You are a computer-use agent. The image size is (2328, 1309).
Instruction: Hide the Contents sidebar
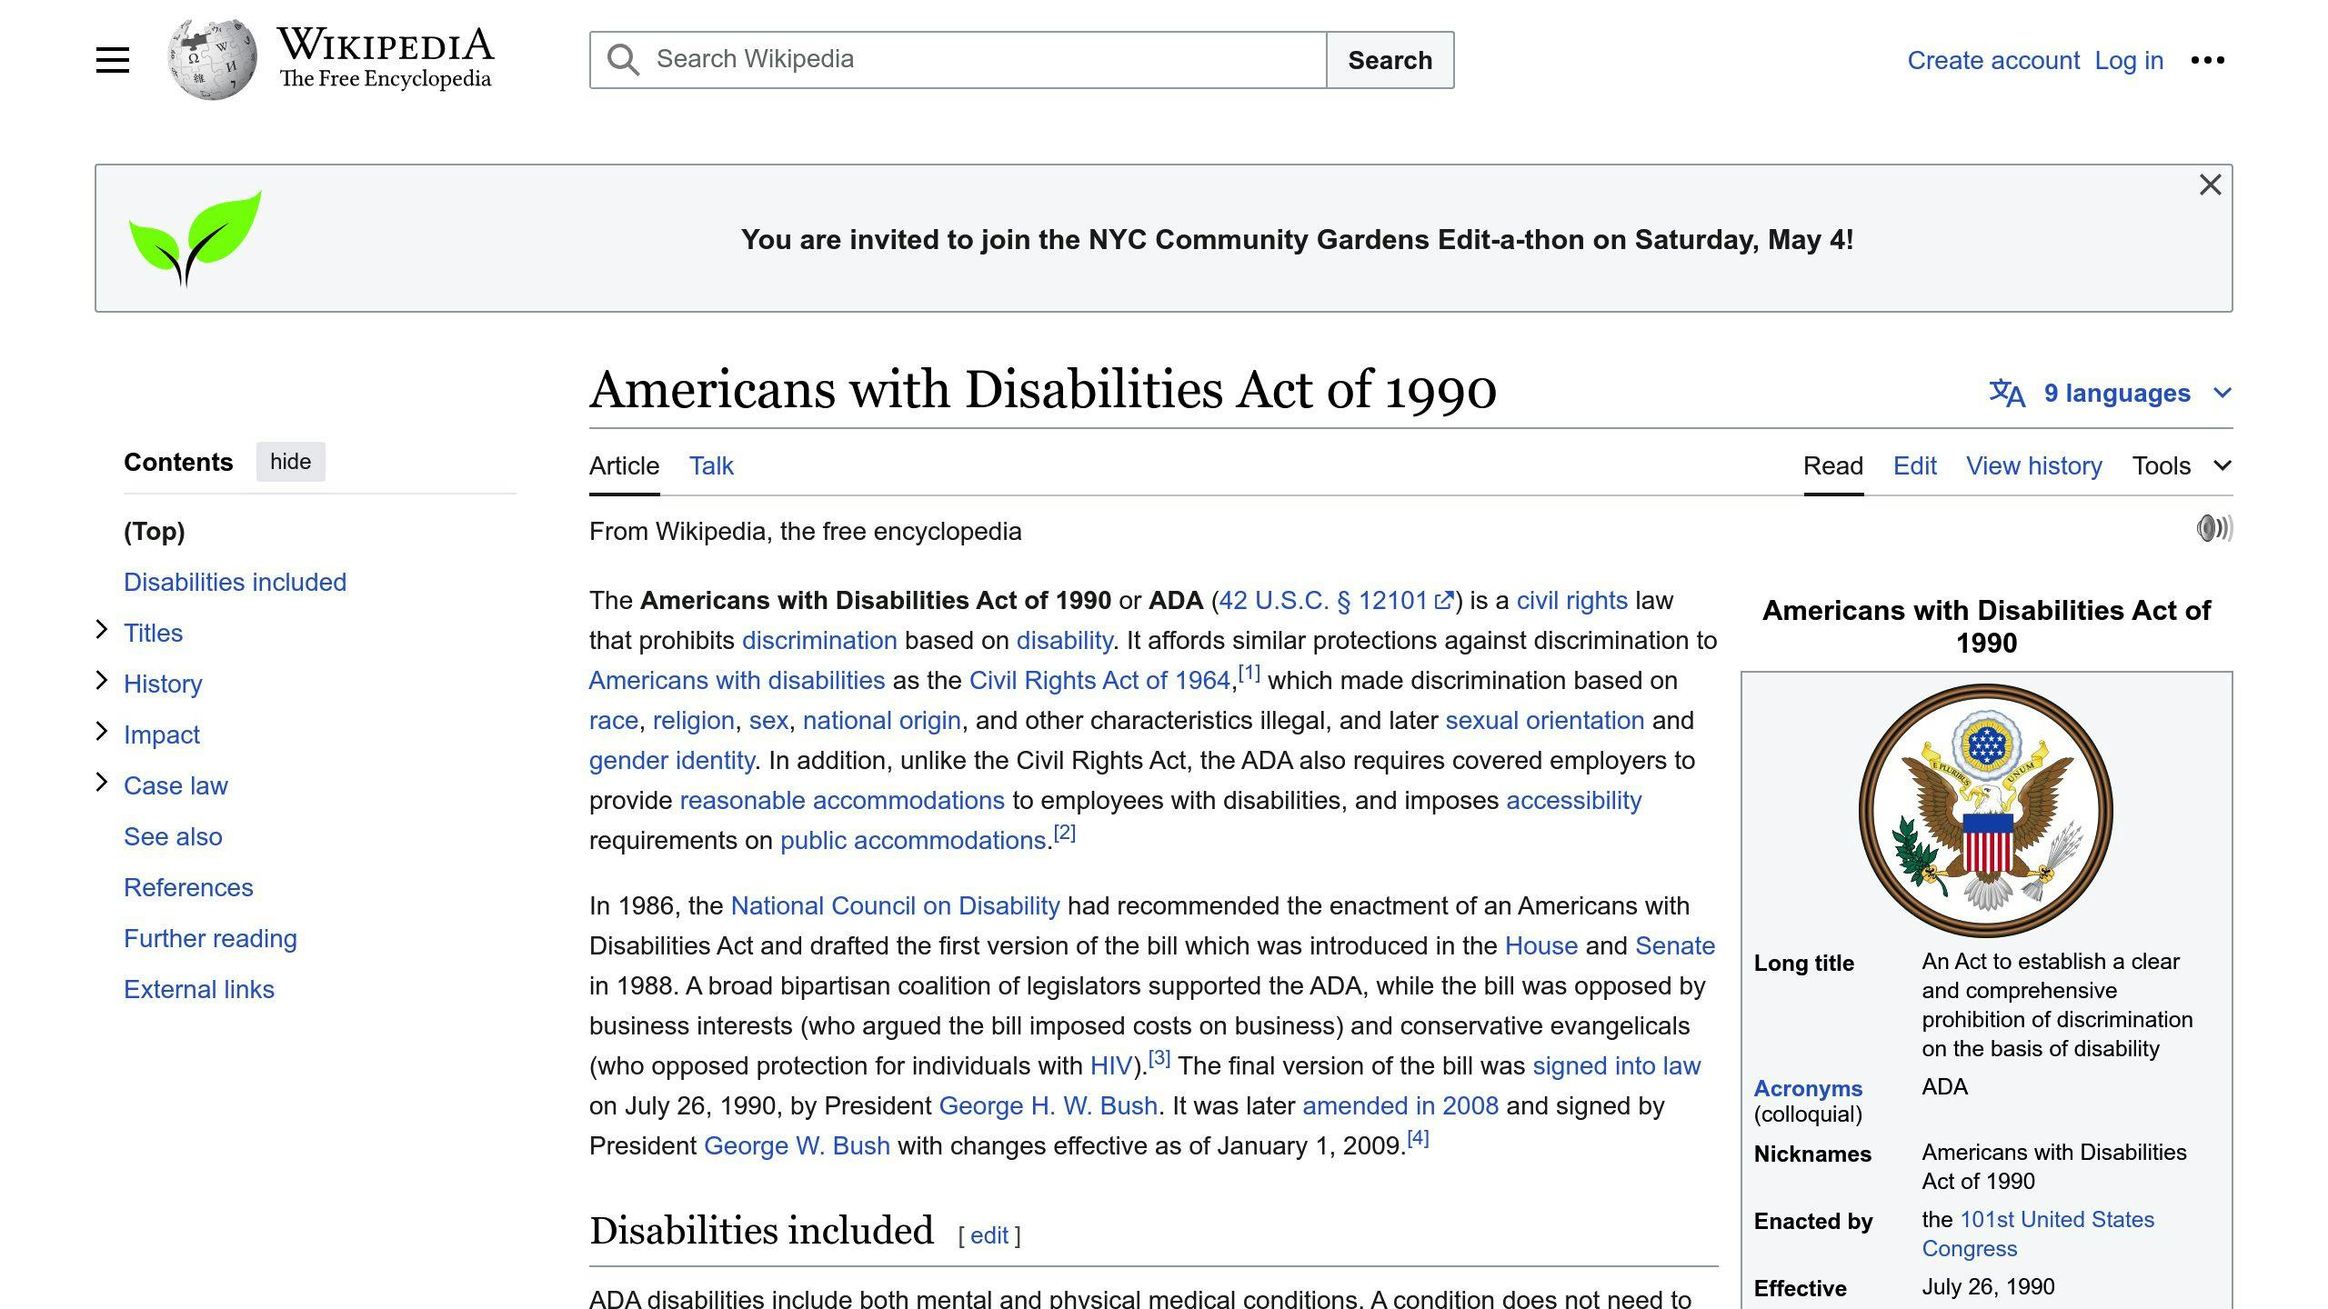290,462
